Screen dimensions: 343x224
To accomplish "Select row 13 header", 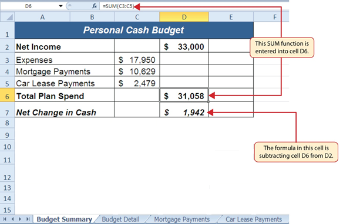I will 7,188.
